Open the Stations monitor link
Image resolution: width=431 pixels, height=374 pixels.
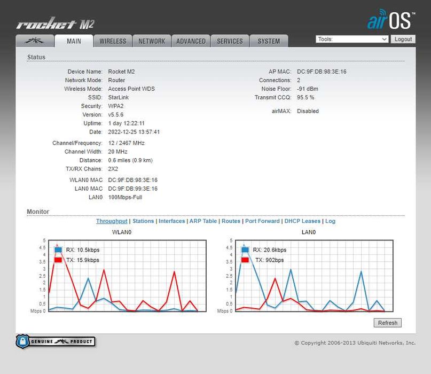(143, 221)
